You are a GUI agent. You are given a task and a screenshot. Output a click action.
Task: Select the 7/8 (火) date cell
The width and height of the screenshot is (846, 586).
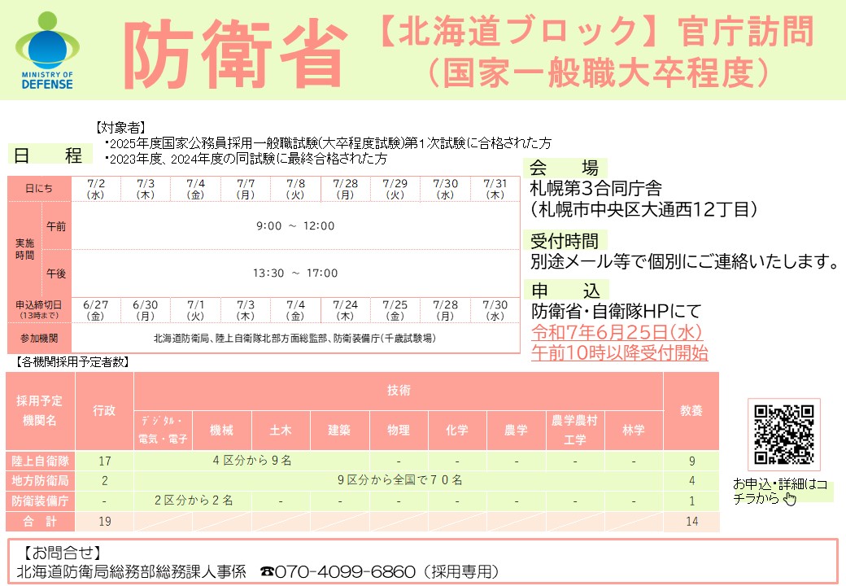295,189
